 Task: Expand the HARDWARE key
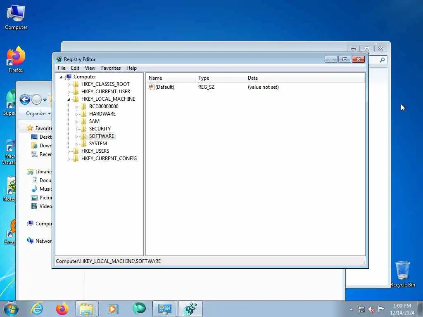coord(76,114)
